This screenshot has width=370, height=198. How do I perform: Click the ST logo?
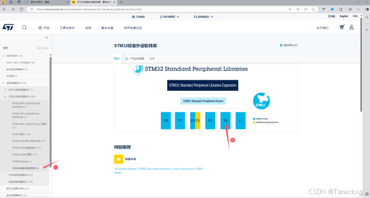point(8,27)
